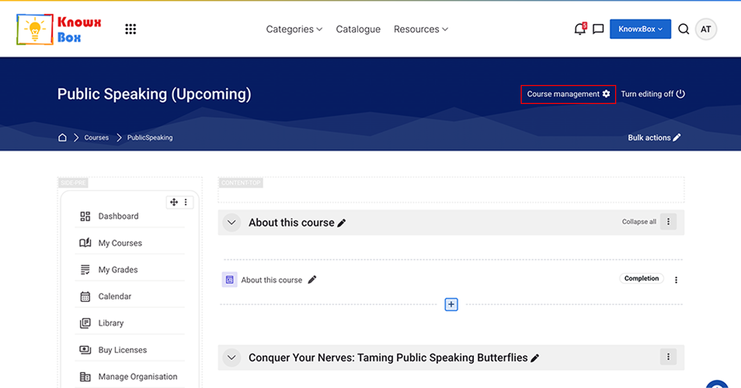Screen dimensions: 741x388
Task: Edit Conquer Your Nerves section title pencil
Action: point(535,358)
